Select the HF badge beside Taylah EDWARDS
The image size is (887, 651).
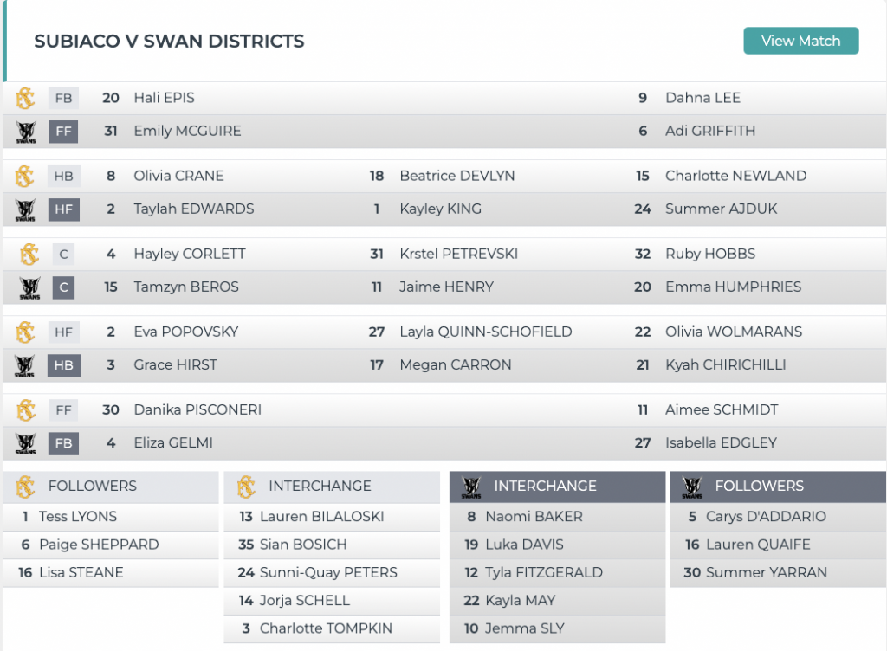point(63,209)
